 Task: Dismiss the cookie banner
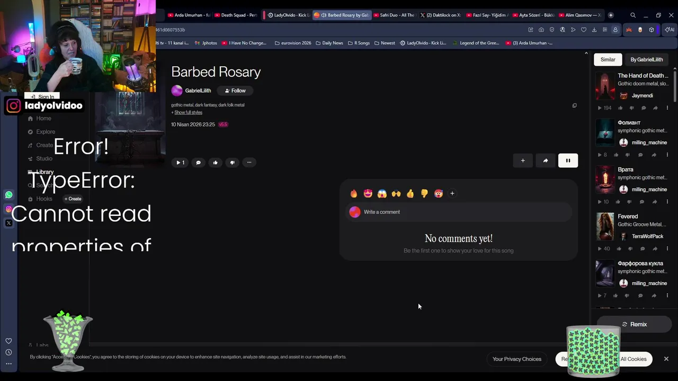[x=666, y=359]
